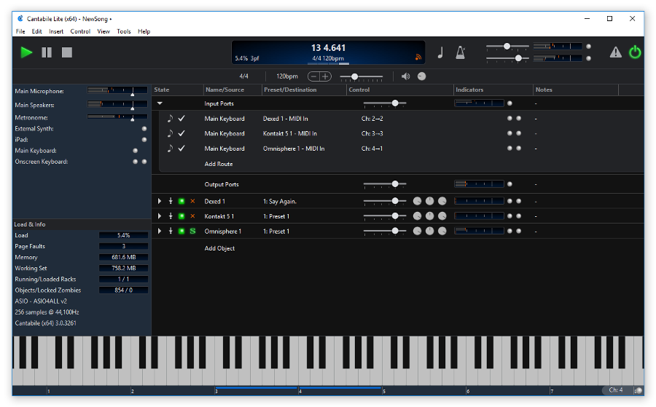The height and width of the screenshot is (407, 656).
Task: Toggle the metronome icon in toolbar
Action: tap(460, 52)
